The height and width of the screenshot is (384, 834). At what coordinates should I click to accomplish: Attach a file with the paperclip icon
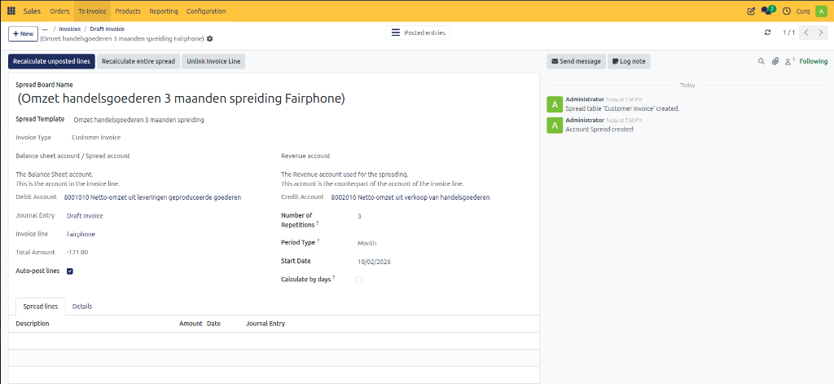click(x=775, y=61)
